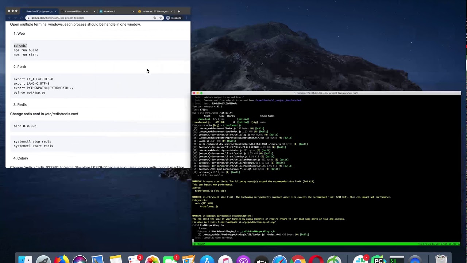Click the Incognito profile indicator
467x263 pixels.
tap(174, 18)
